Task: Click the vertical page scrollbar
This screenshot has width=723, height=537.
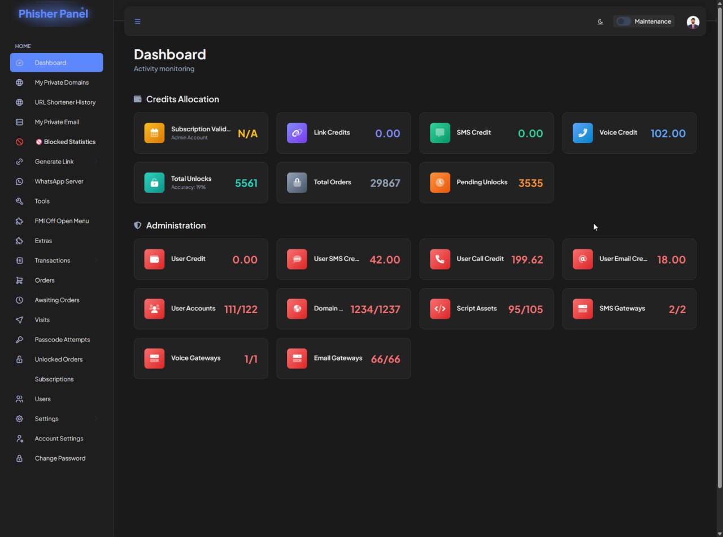Action: click(719, 254)
